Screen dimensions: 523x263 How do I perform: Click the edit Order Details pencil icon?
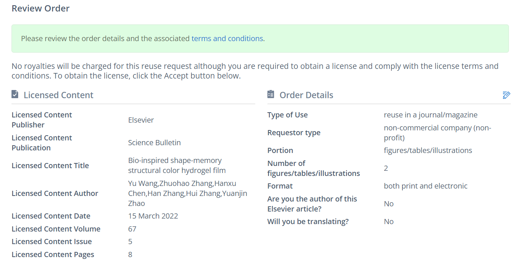[506, 95]
